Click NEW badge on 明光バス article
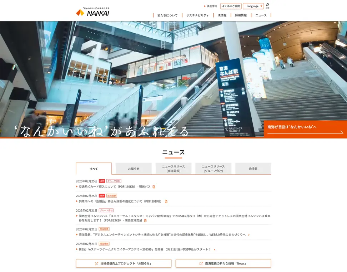This screenshot has width=347, height=272. [102, 181]
